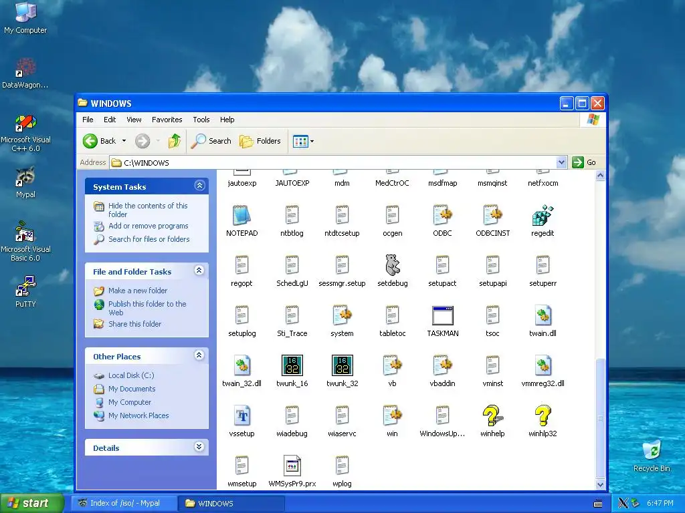Screen dimensions: 685x513
Task: Click Share this folder link
Action: pos(134,324)
